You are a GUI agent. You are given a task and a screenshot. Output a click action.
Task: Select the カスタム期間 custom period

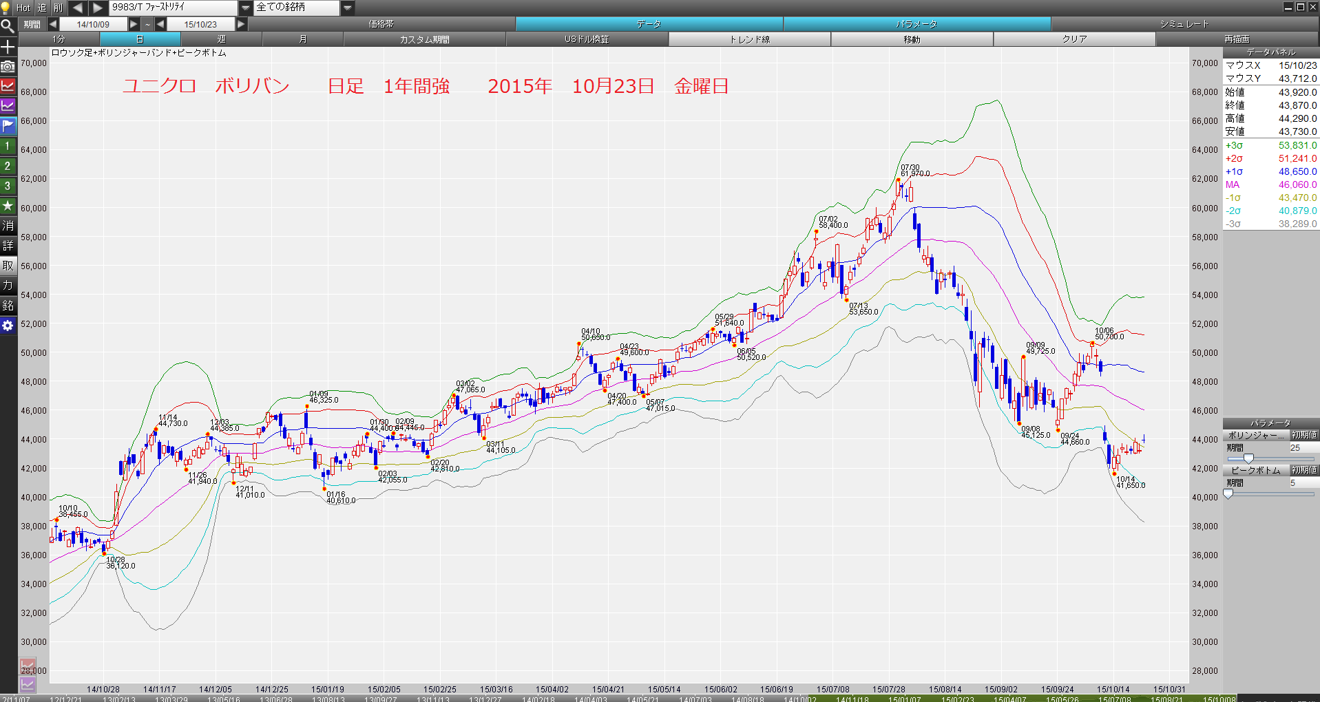click(425, 39)
